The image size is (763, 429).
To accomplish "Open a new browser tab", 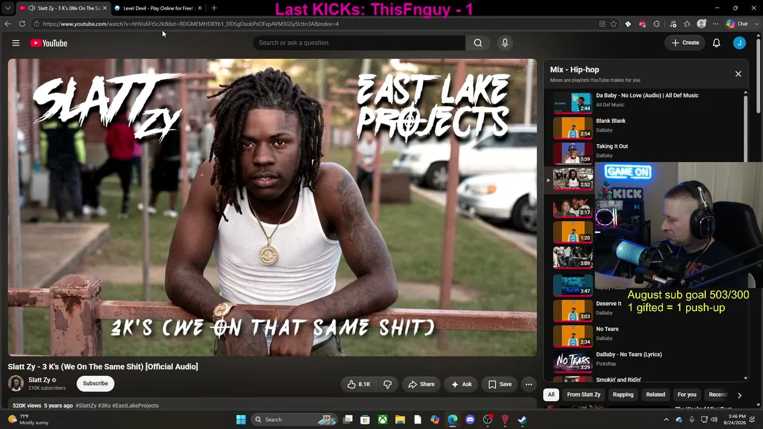I will (x=214, y=8).
